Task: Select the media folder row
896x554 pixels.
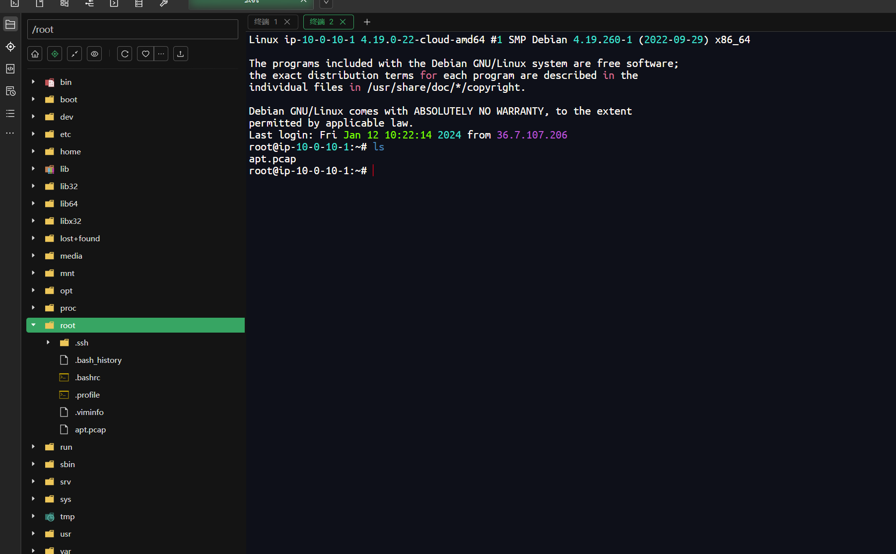Action: click(x=136, y=256)
